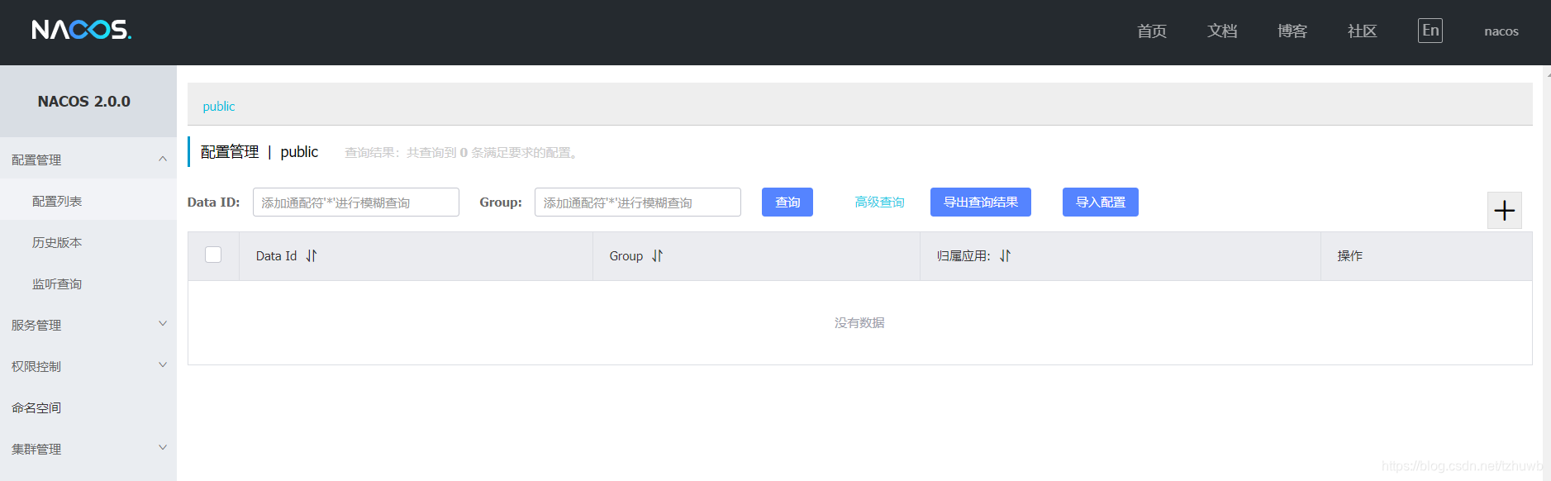
Task: Open the nacos user menu
Action: [x=1501, y=31]
